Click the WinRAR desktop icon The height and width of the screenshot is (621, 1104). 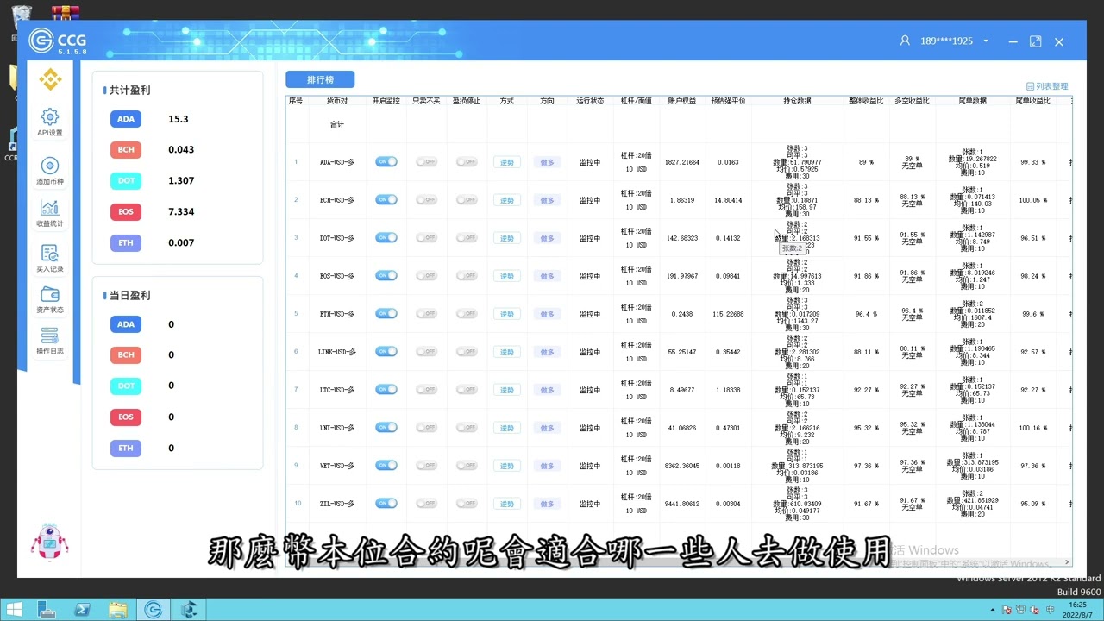(65, 13)
